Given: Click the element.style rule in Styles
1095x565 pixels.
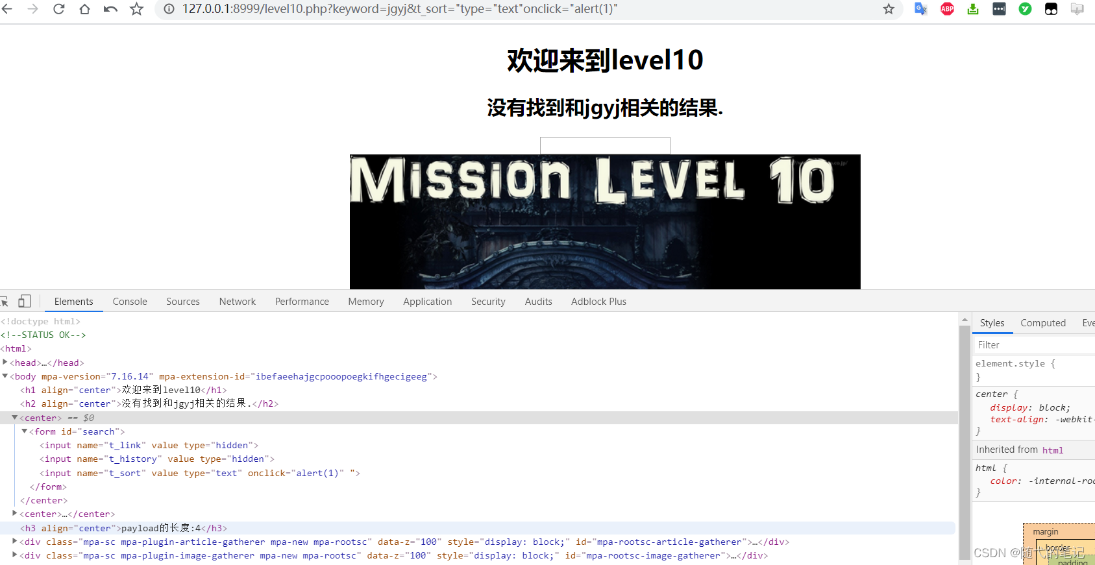Looking at the screenshot, I should click(x=1015, y=363).
